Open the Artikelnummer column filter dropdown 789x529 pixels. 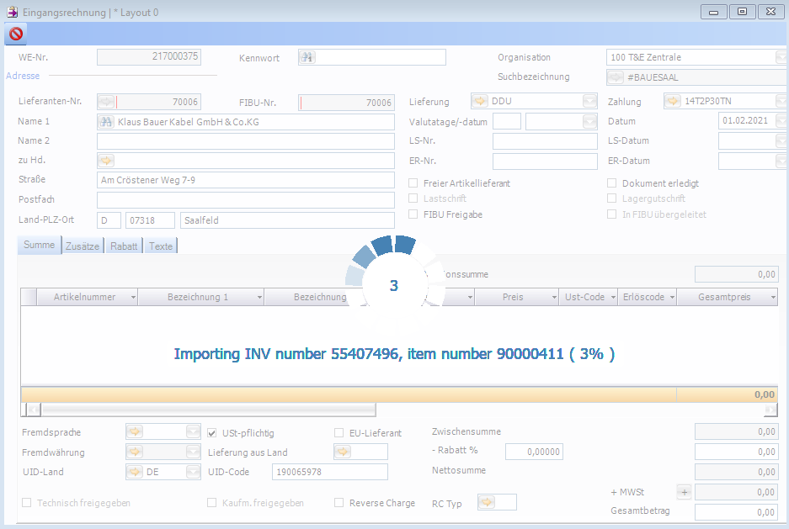point(132,297)
